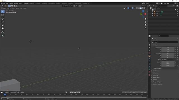Expand the Viewport Display panel

pos(157,82)
